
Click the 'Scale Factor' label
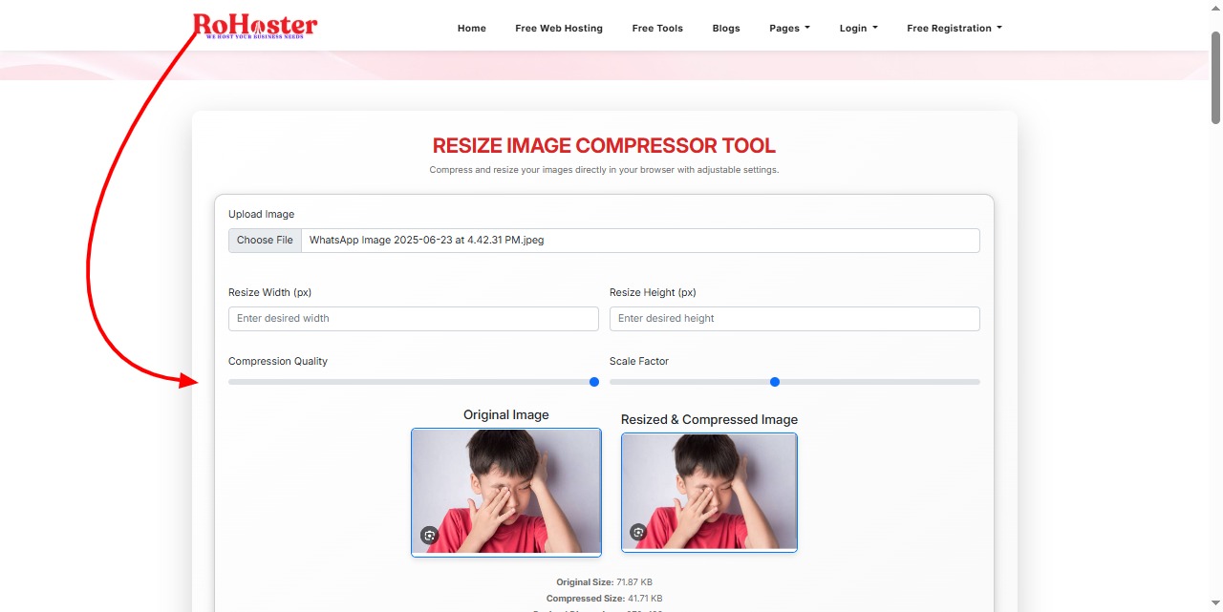[639, 362]
